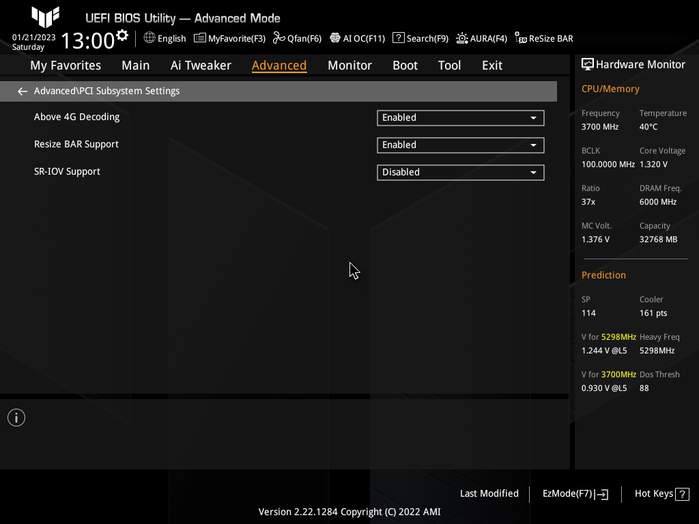699x524 pixels.
Task: Launch AI OC(F11) brain icon
Action: tap(334, 38)
